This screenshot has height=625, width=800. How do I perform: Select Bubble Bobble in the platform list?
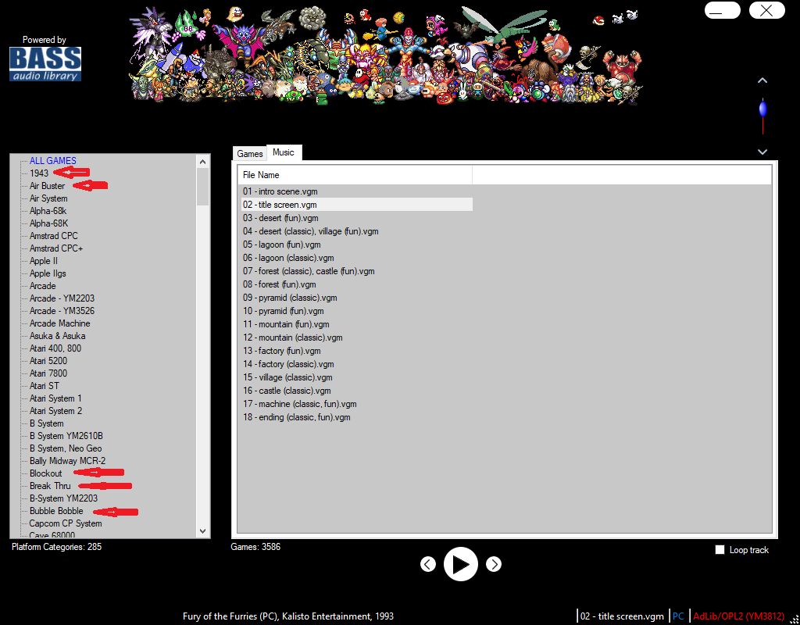55,510
